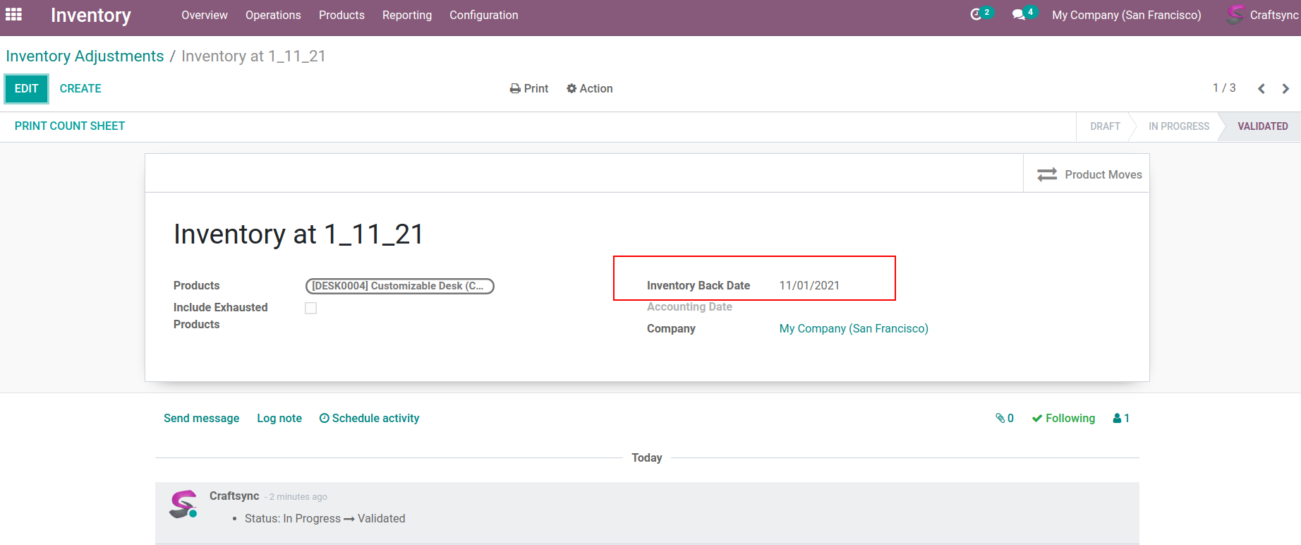1301x545 pixels.
Task: Click the EDIT button
Action: (26, 88)
